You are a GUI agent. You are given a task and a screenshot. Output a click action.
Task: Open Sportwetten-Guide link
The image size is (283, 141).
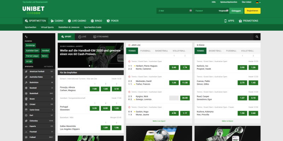point(93,27)
